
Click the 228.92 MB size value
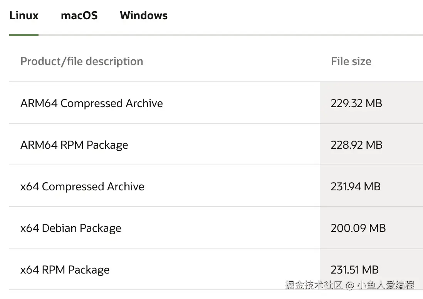coord(356,145)
